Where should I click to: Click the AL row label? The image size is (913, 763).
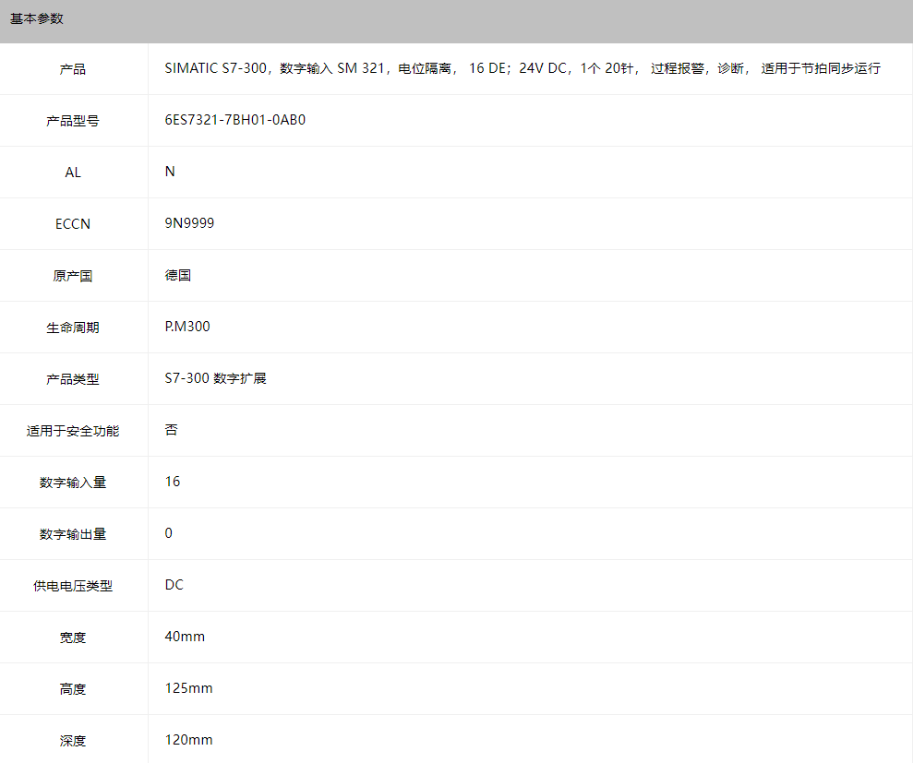point(73,173)
